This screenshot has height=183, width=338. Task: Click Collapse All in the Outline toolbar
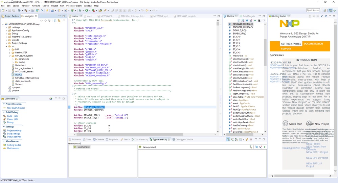(239, 21)
